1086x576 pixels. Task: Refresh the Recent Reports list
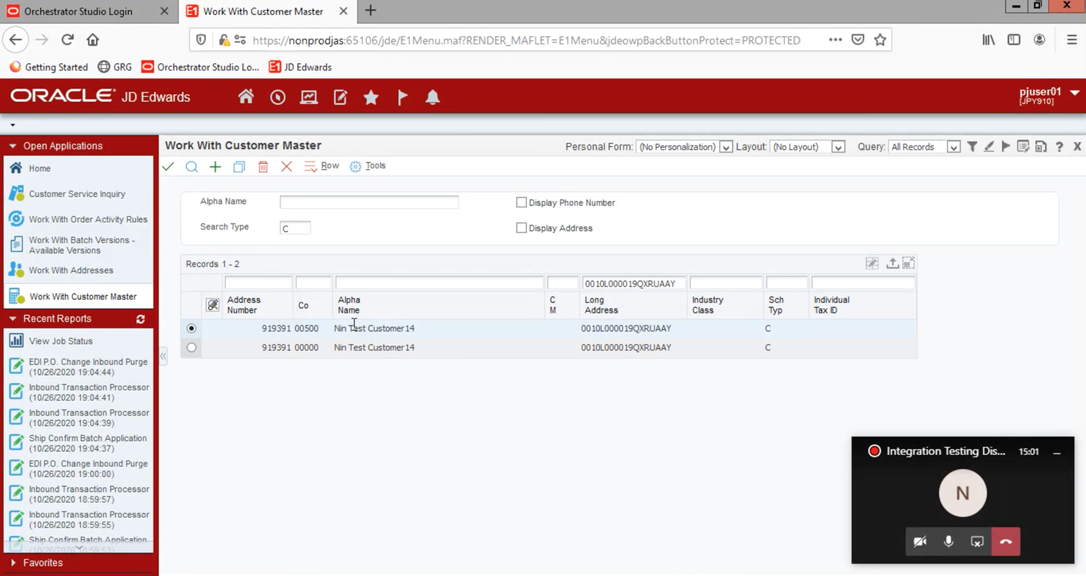140,319
